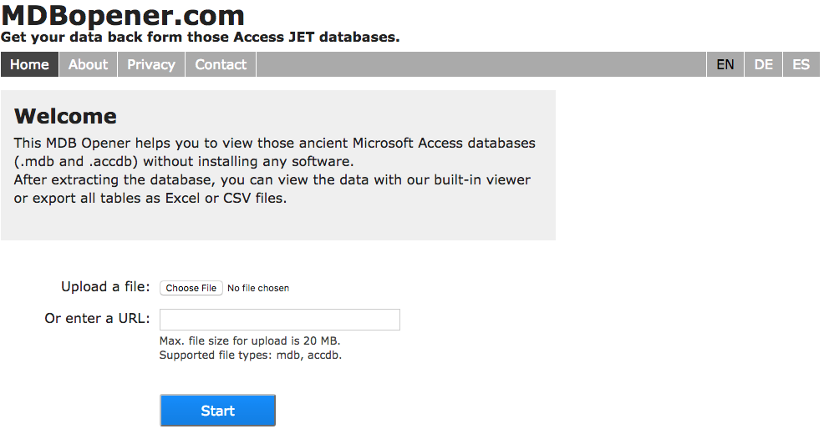824x439 pixels.
Task: Click the 'Upload a file:' label
Action: click(x=105, y=287)
